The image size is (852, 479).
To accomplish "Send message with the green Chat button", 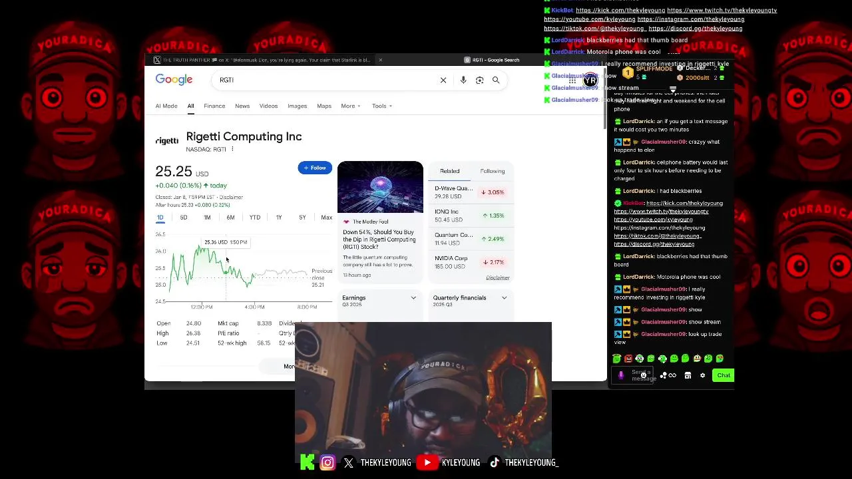I will 724,375.
